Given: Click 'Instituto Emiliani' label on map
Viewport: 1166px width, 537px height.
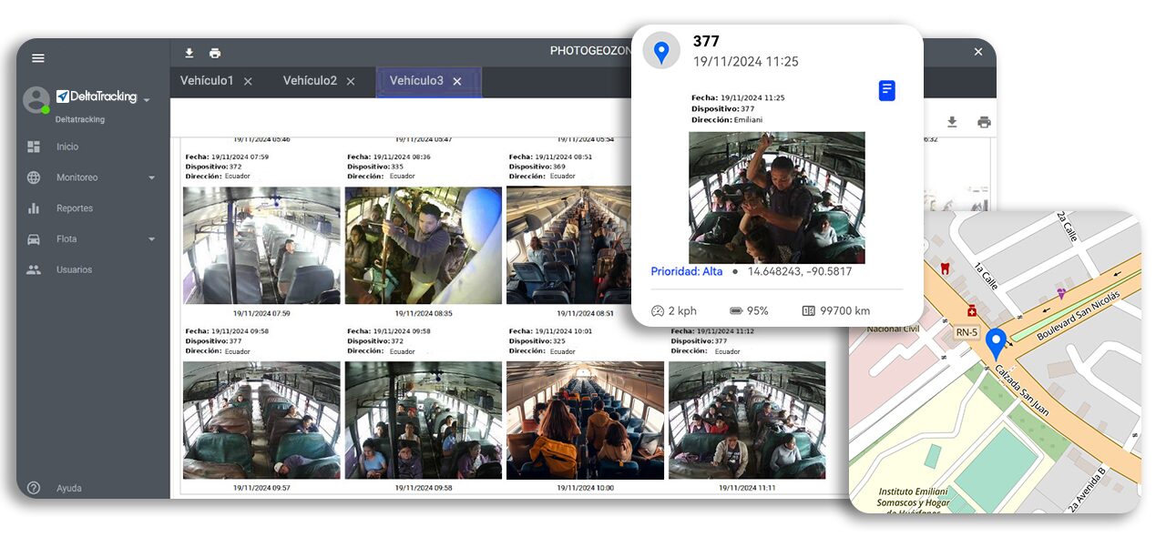Looking at the screenshot, I should (x=912, y=491).
